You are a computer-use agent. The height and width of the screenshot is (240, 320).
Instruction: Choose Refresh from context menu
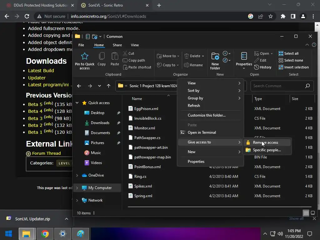(x=210, y=106)
